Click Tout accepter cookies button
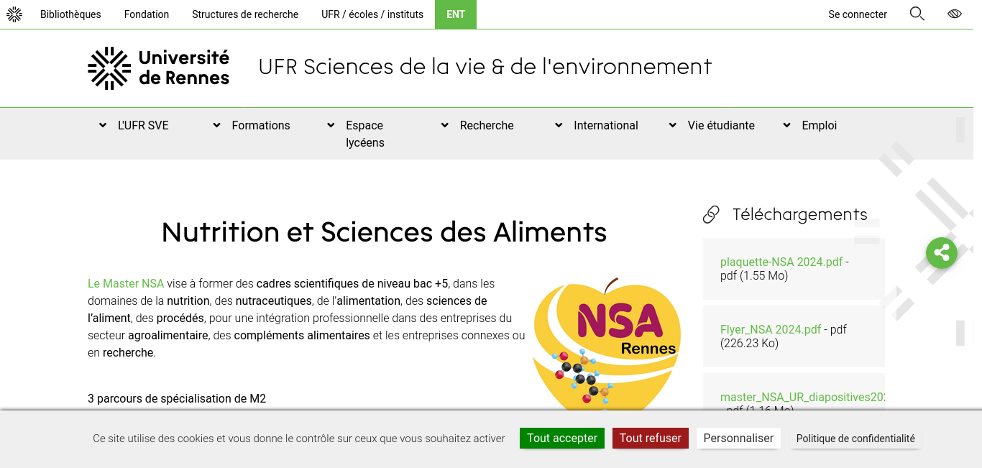 coord(562,438)
